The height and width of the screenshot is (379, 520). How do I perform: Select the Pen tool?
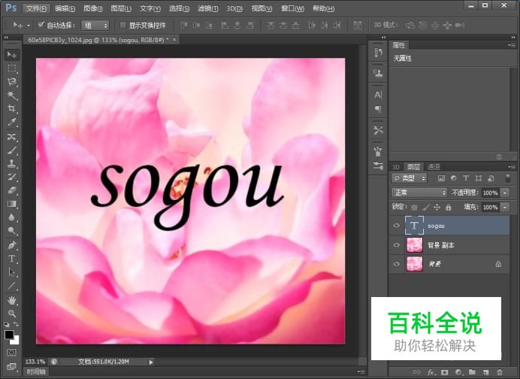[12, 245]
